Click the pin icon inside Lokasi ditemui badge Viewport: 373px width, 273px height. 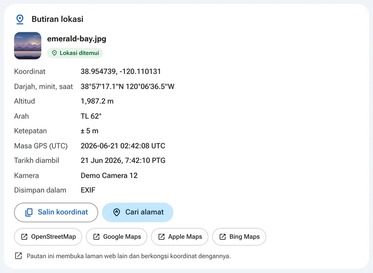coord(54,53)
